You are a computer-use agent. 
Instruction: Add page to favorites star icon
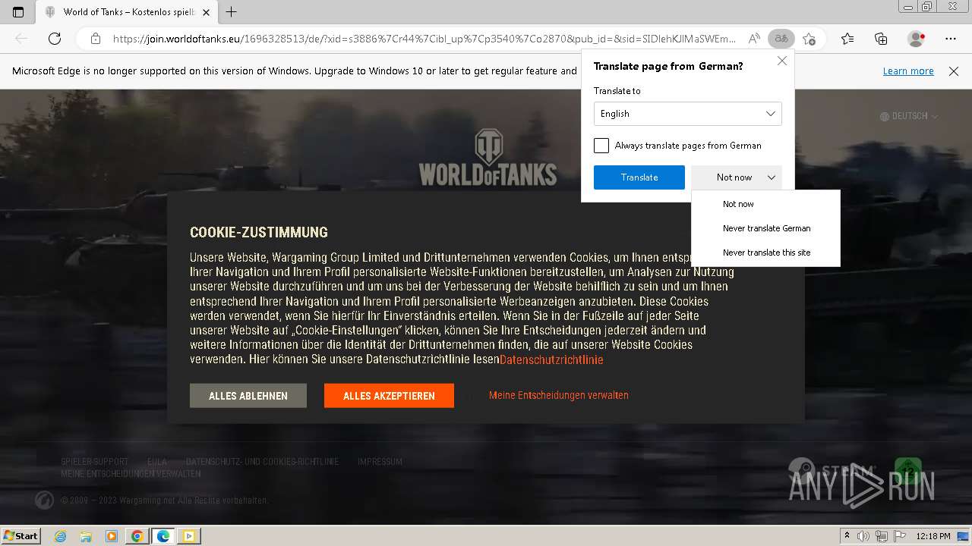[x=809, y=39]
